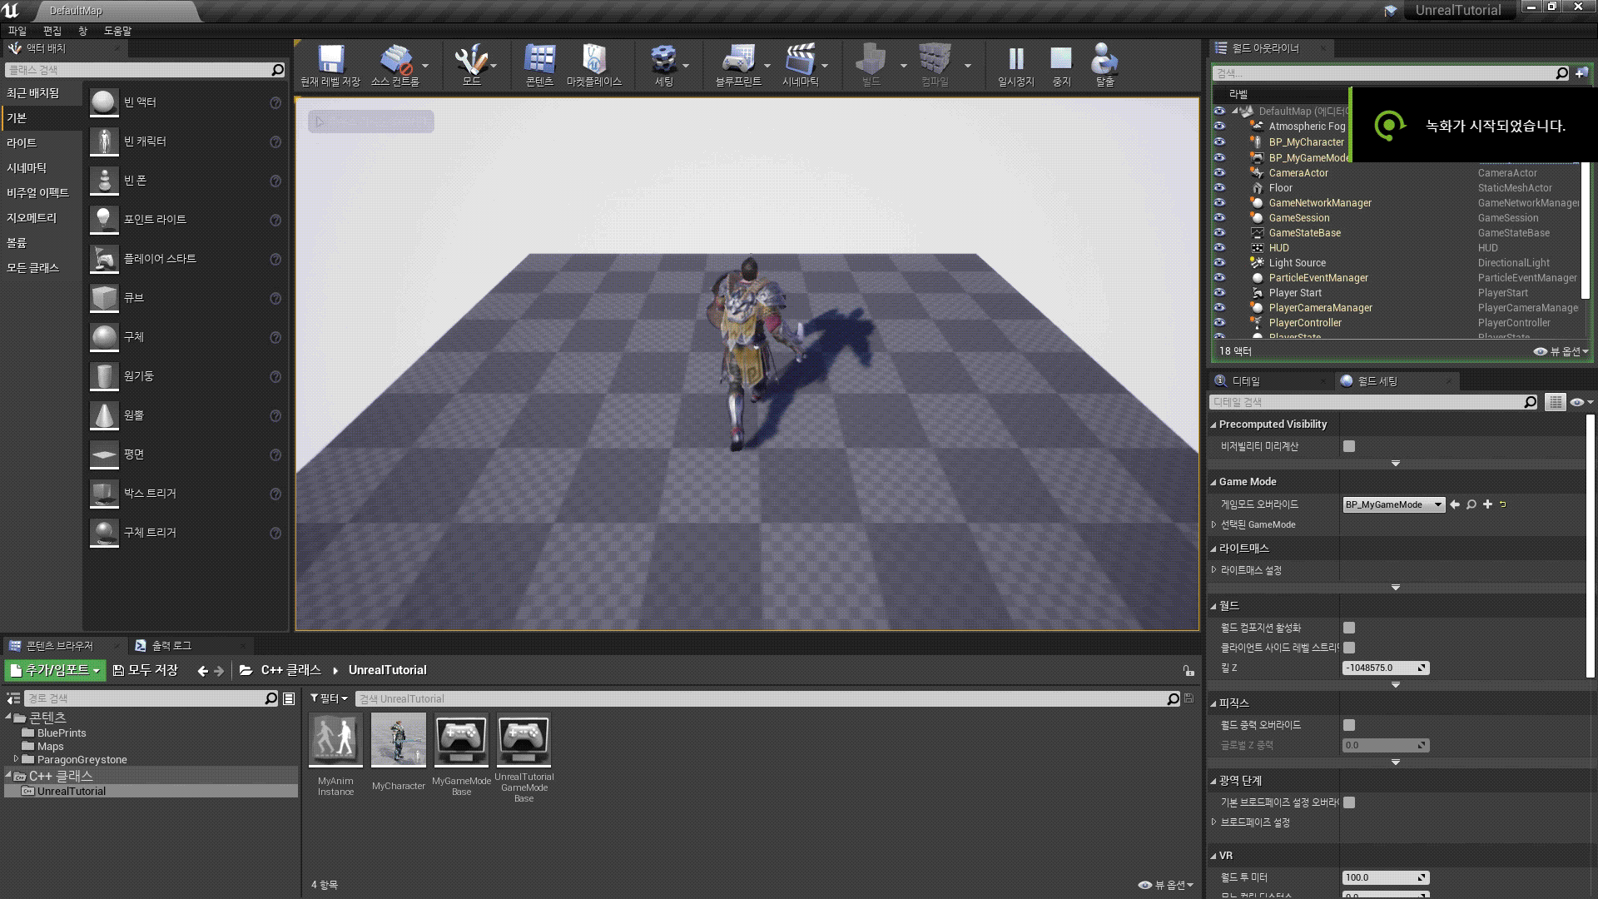The height and width of the screenshot is (899, 1598).
Task: Open the File menu
Action: pos(17,31)
